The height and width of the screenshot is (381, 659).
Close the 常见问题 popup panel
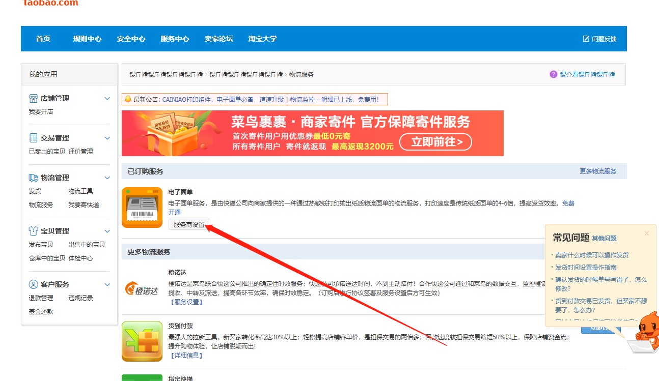[x=647, y=233]
